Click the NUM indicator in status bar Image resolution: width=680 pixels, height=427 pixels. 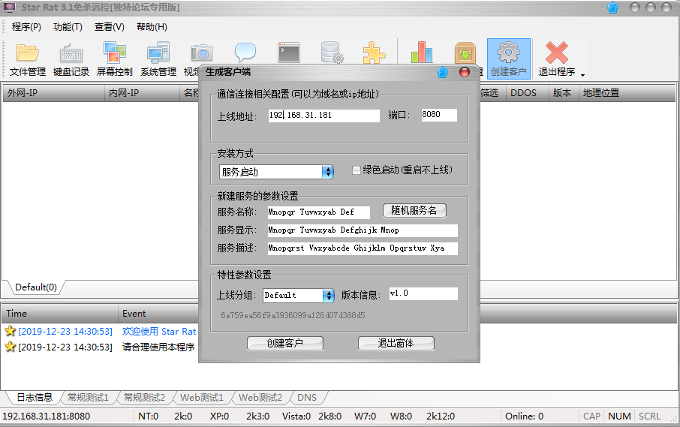pos(619,416)
